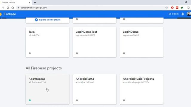Click the red Opera-style extension icon

click(172, 8)
